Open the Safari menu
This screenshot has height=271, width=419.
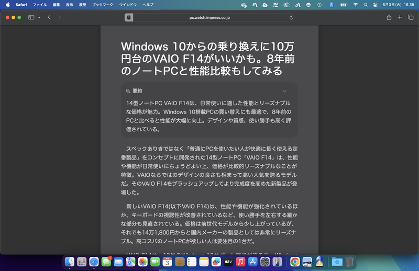21,5
